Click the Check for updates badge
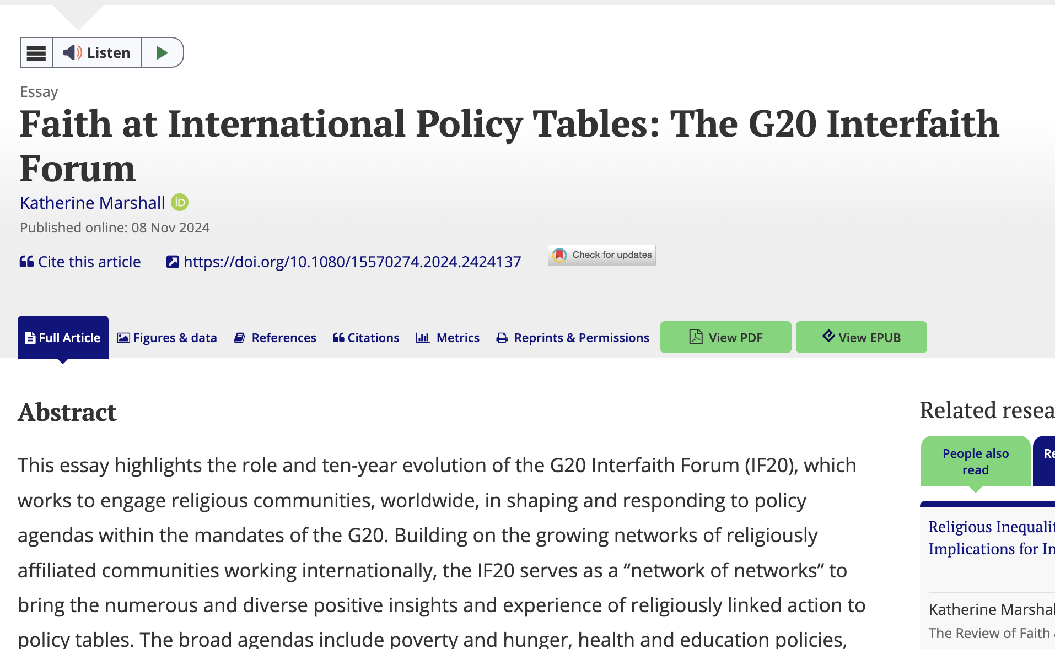Screen dimensions: 1055x649 click(x=602, y=255)
